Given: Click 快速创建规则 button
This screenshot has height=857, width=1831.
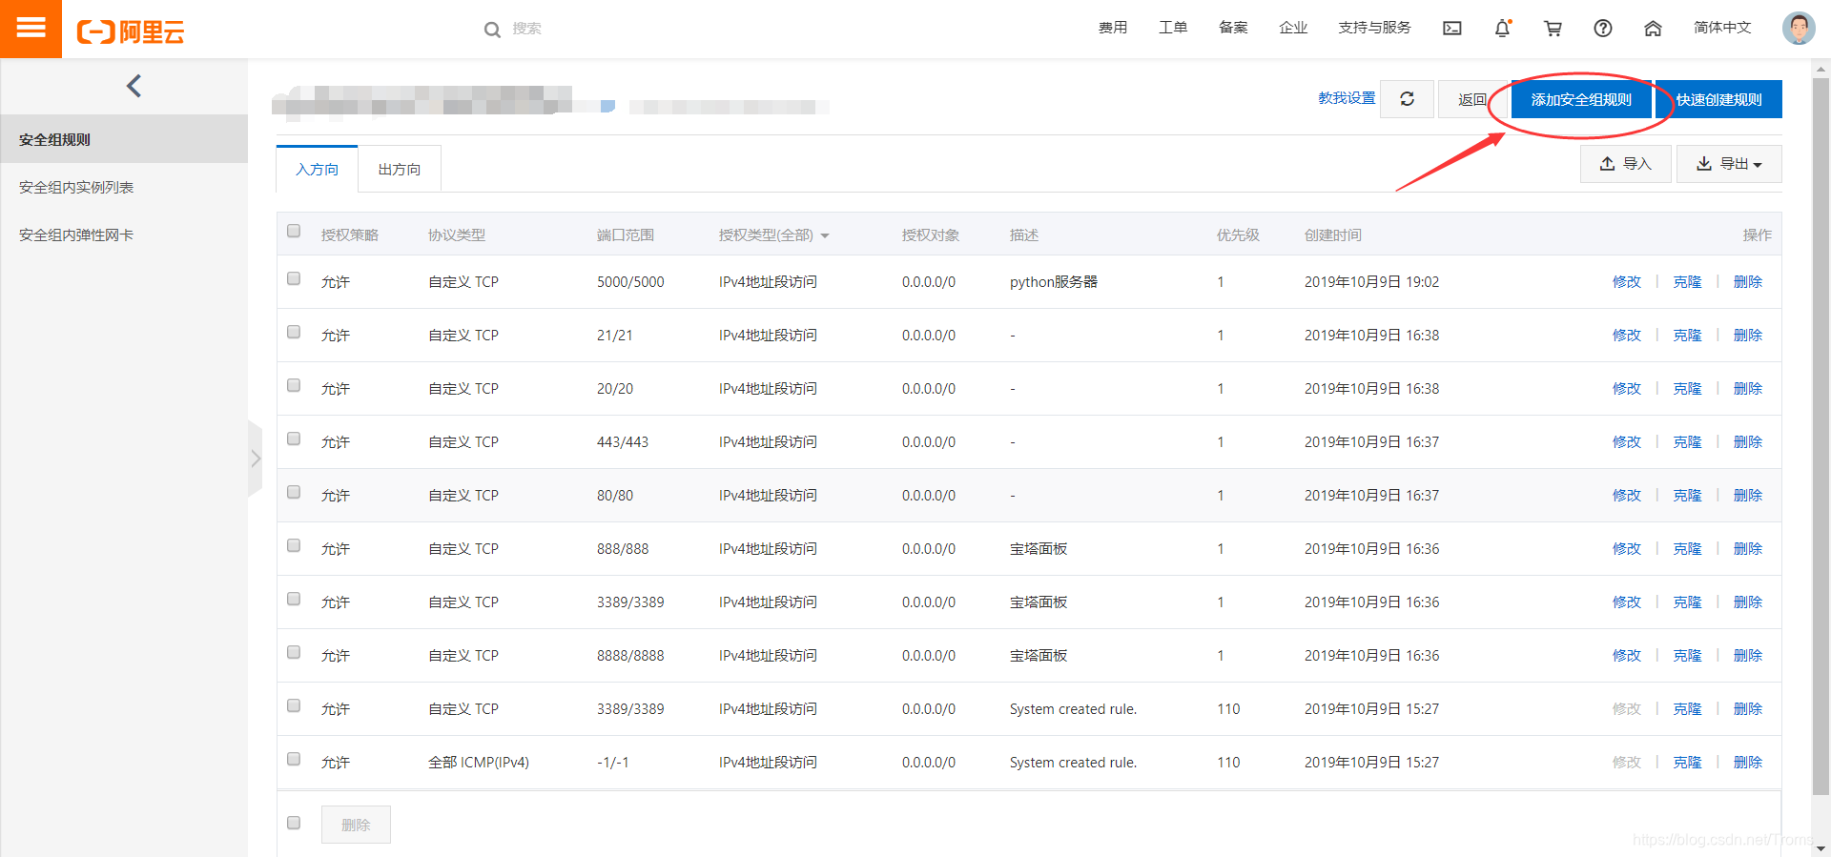Looking at the screenshot, I should tap(1718, 99).
